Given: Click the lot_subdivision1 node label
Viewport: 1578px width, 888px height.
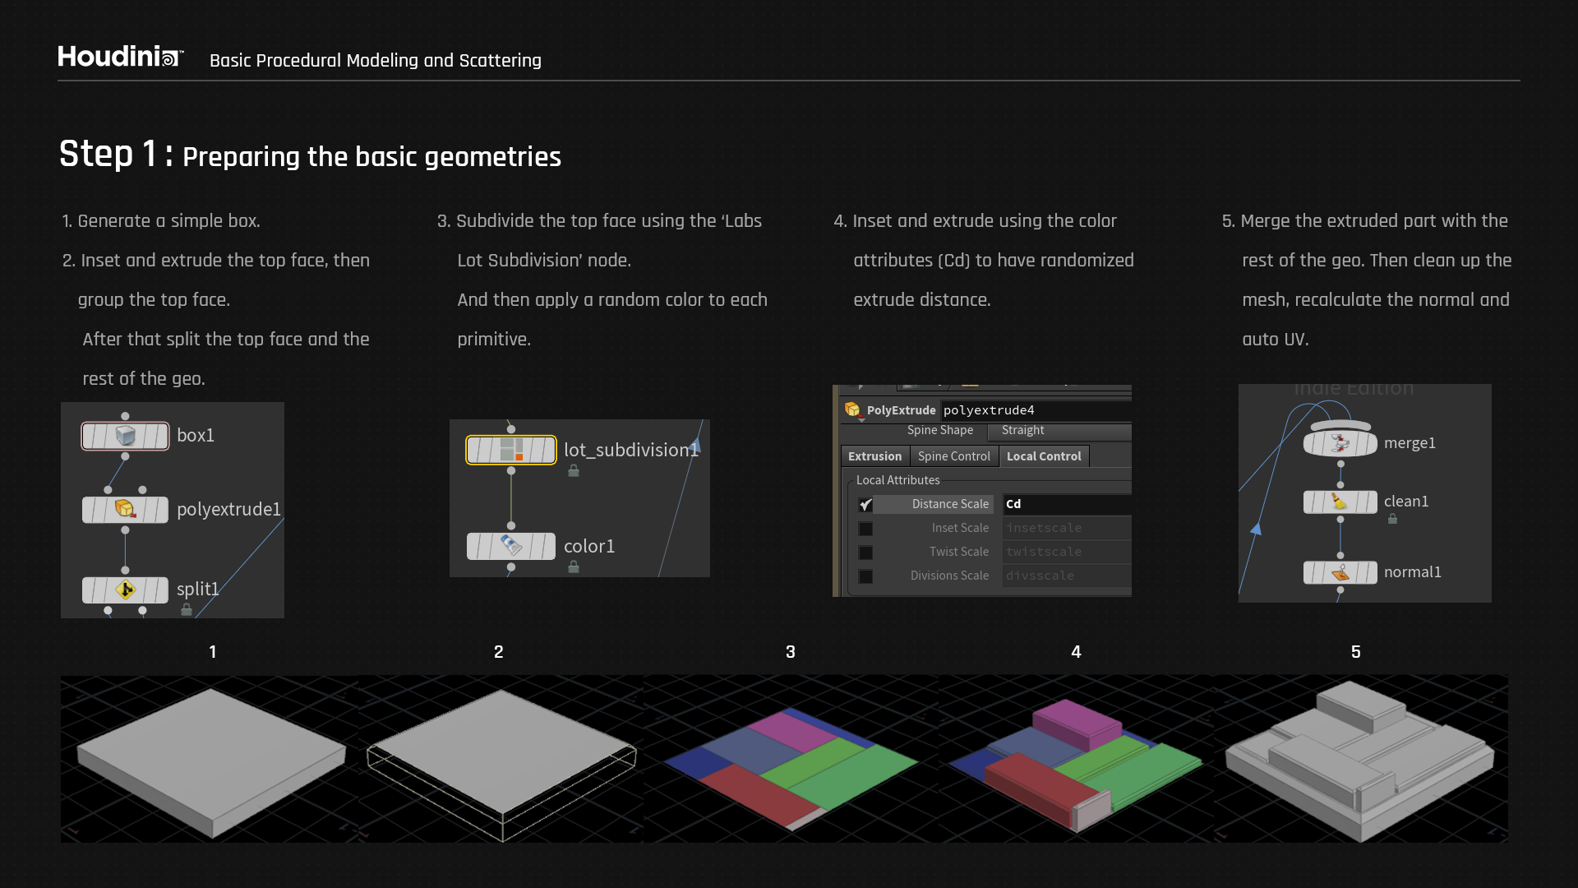Looking at the screenshot, I should 630,450.
